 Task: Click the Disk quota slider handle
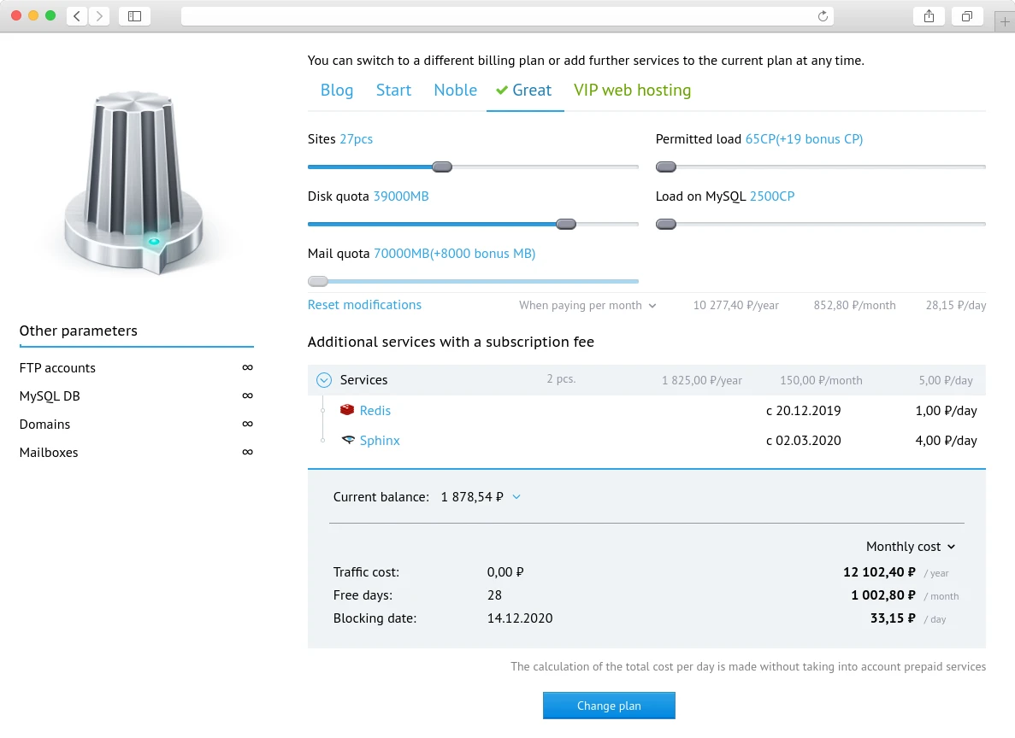tap(565, 225)
